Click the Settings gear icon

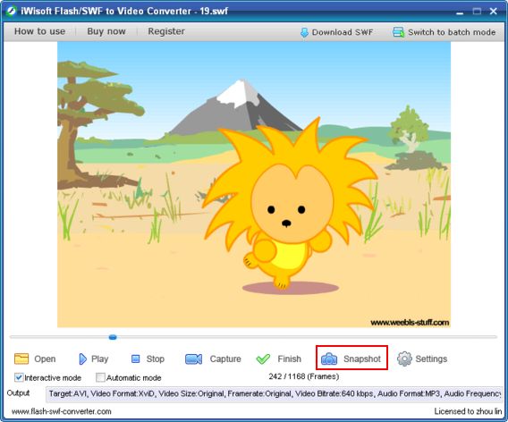pos(404,359)
